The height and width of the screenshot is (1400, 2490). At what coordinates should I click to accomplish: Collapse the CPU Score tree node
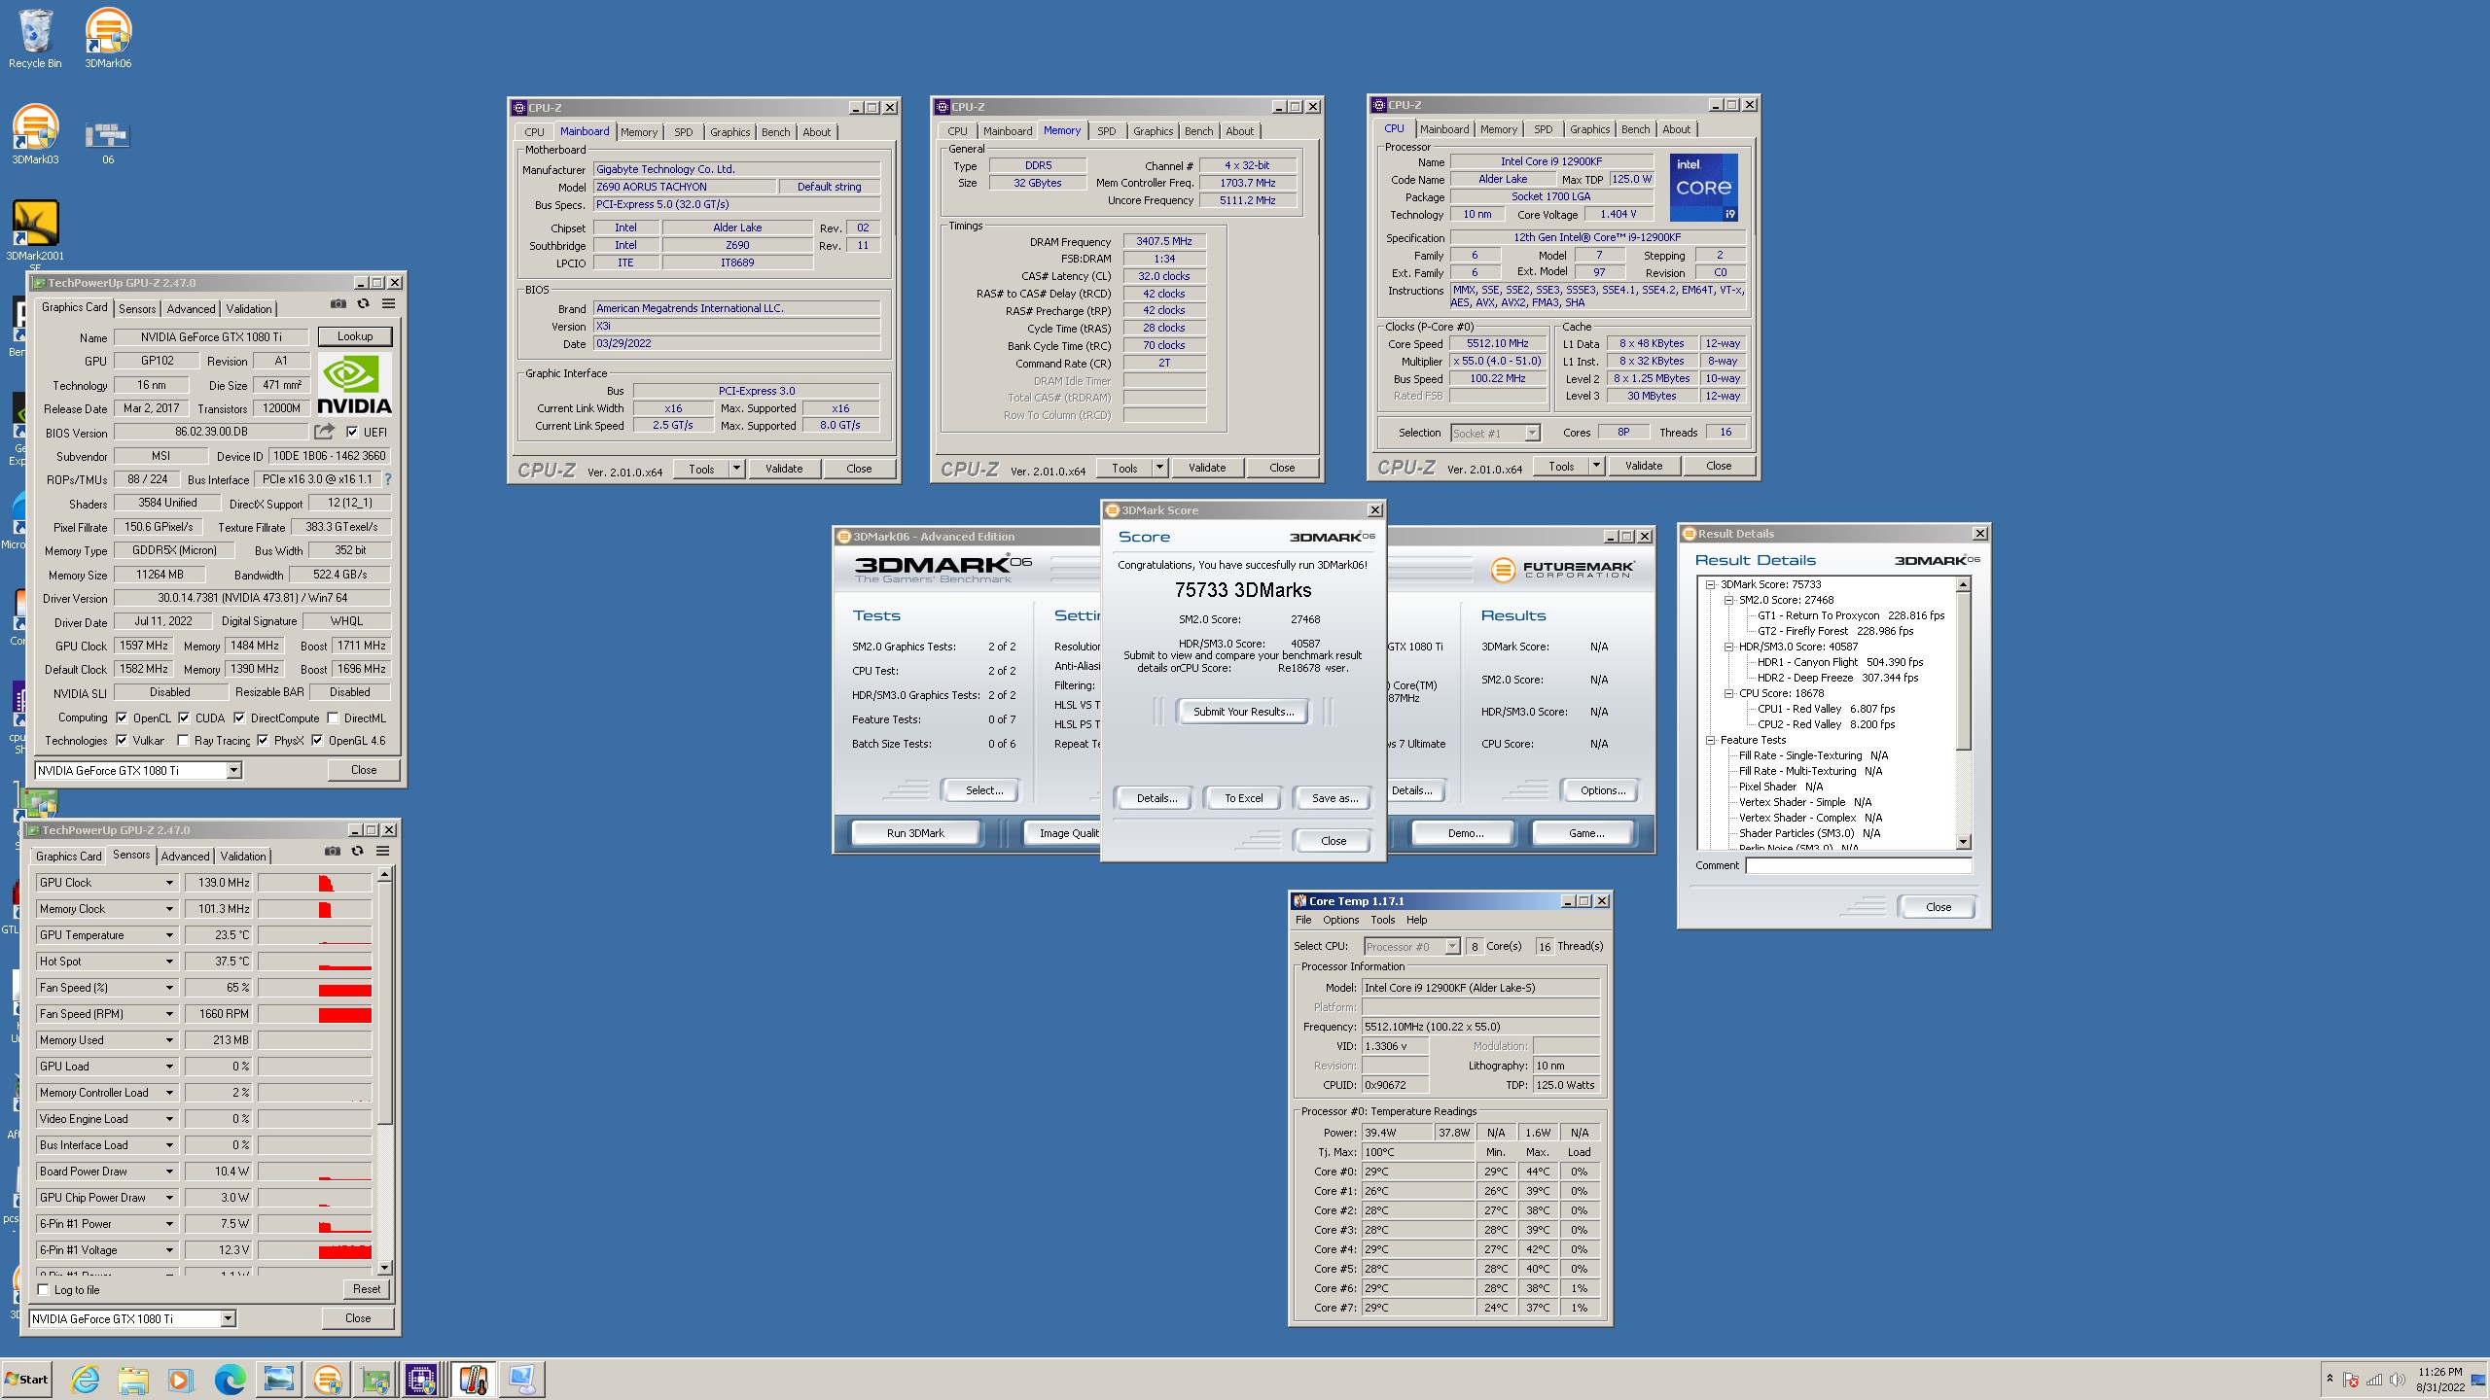tap(1728, 693)
